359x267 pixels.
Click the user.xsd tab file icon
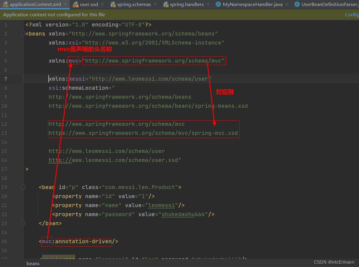pyautogui.click(x=75, y=5)
